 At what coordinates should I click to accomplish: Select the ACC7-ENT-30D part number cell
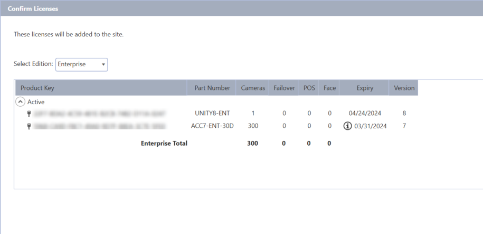click(212, 126)
